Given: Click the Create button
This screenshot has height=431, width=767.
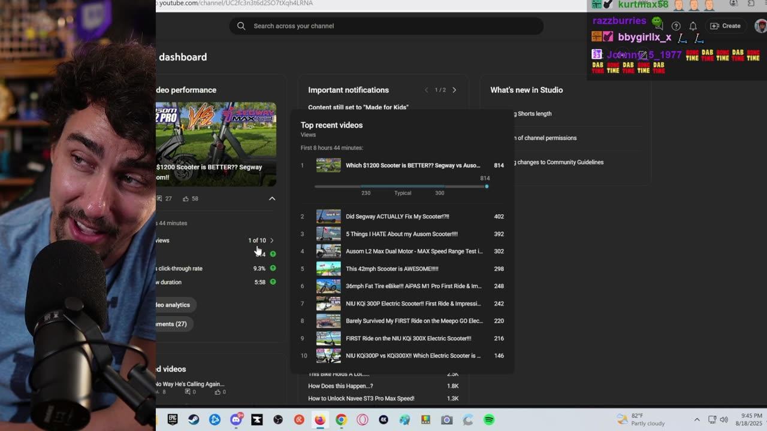Looking at the screenshot, I should 725,26.
